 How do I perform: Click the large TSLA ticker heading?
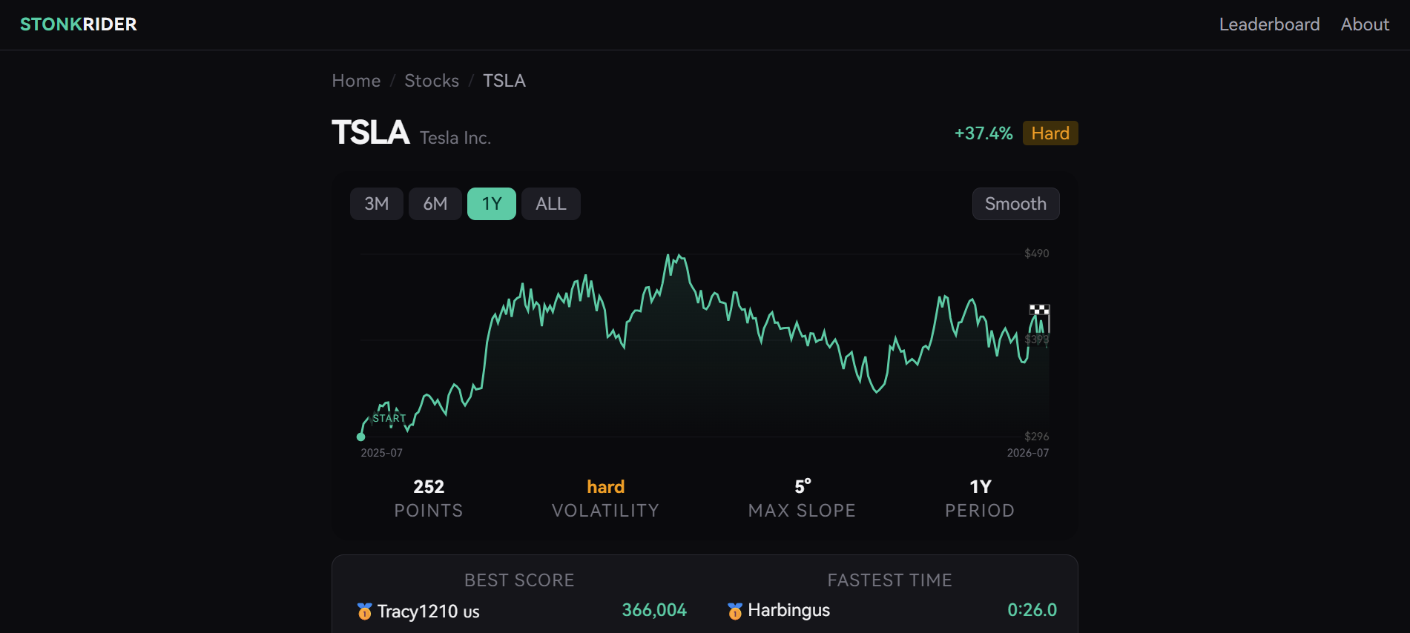point(370,133)
